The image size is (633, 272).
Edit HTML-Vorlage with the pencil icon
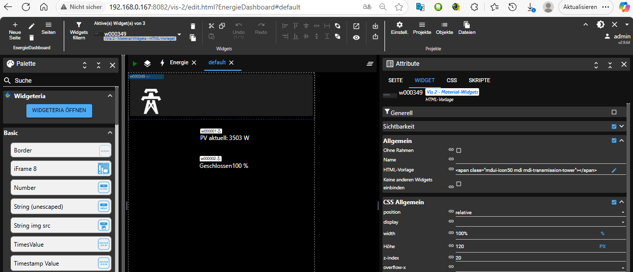614,170
